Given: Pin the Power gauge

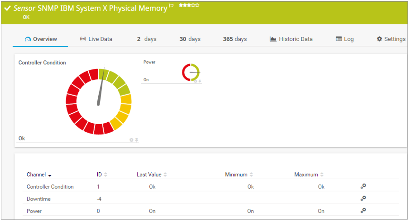Looking at the screenshot, I should [200, 81].
